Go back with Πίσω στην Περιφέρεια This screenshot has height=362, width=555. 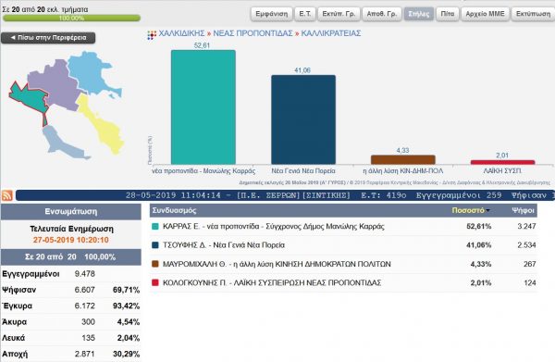coord(48,38)
